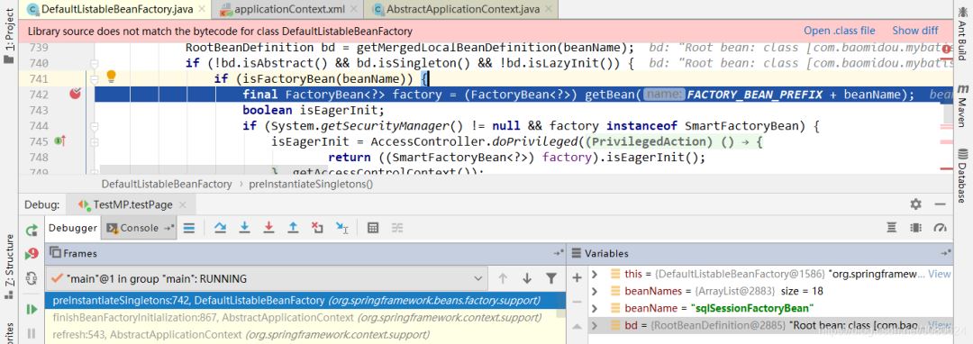Switch to the Console tab

(139, 228)
